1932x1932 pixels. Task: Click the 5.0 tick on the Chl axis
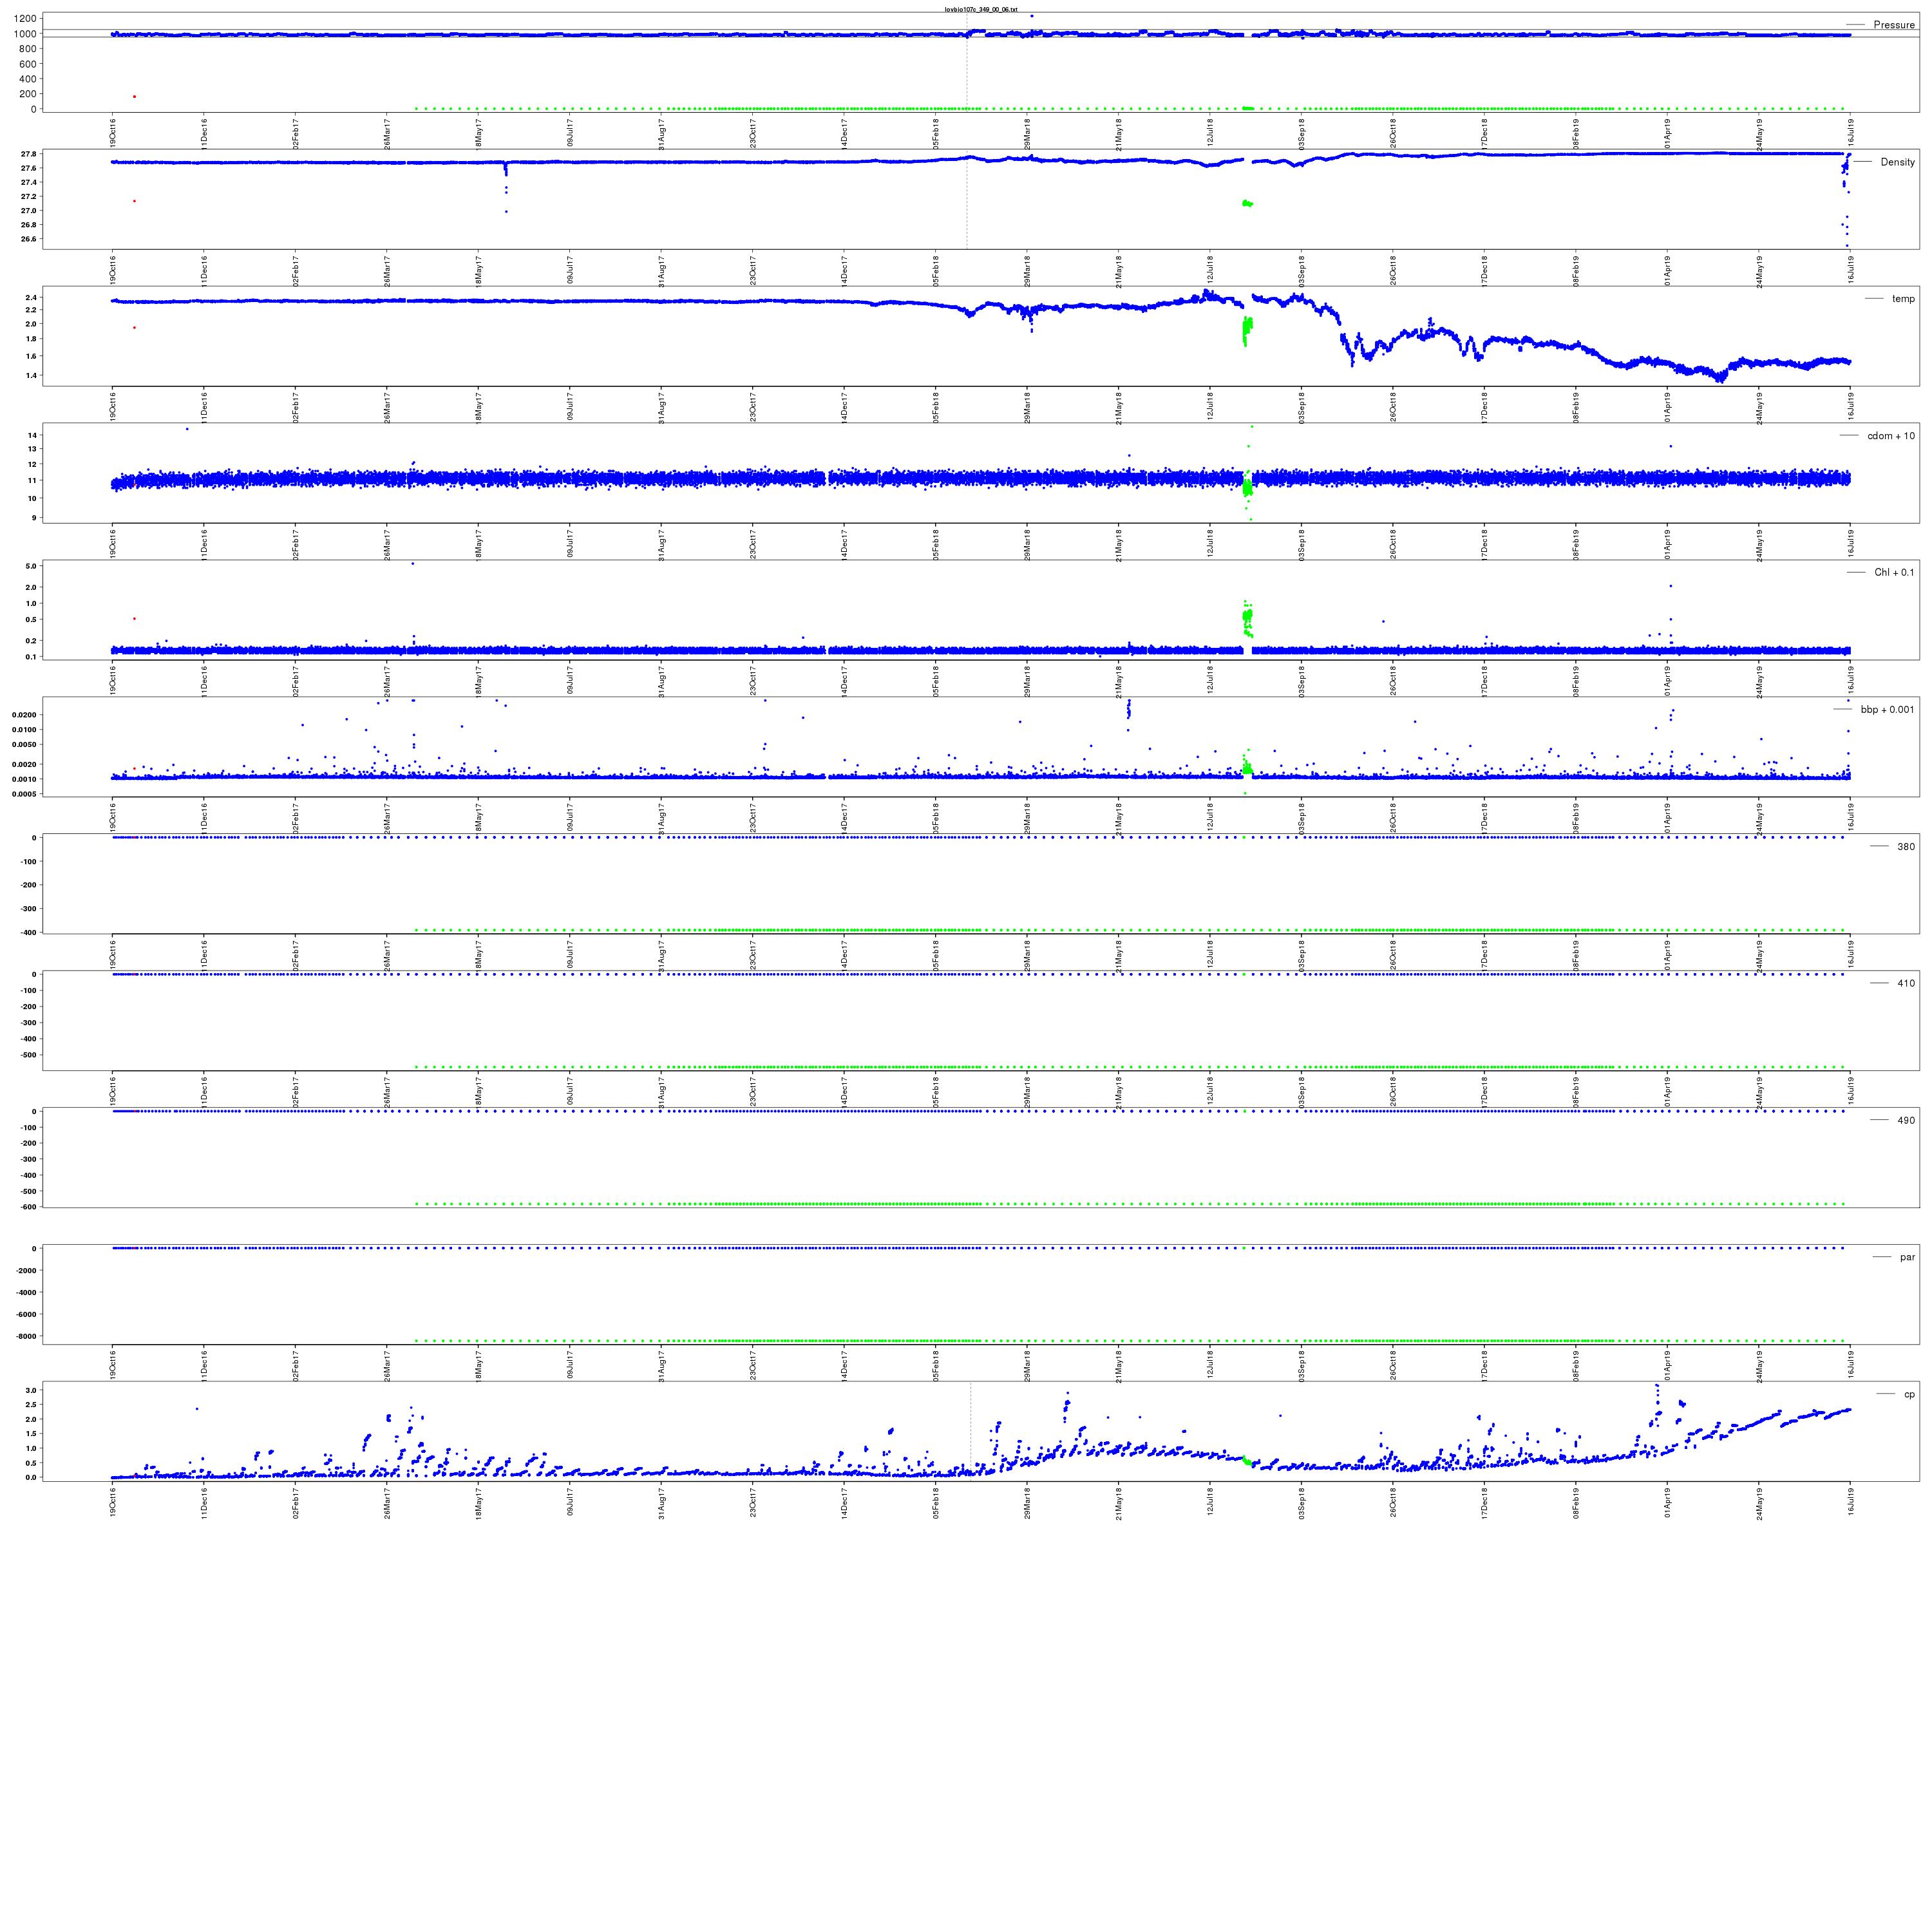32,566
